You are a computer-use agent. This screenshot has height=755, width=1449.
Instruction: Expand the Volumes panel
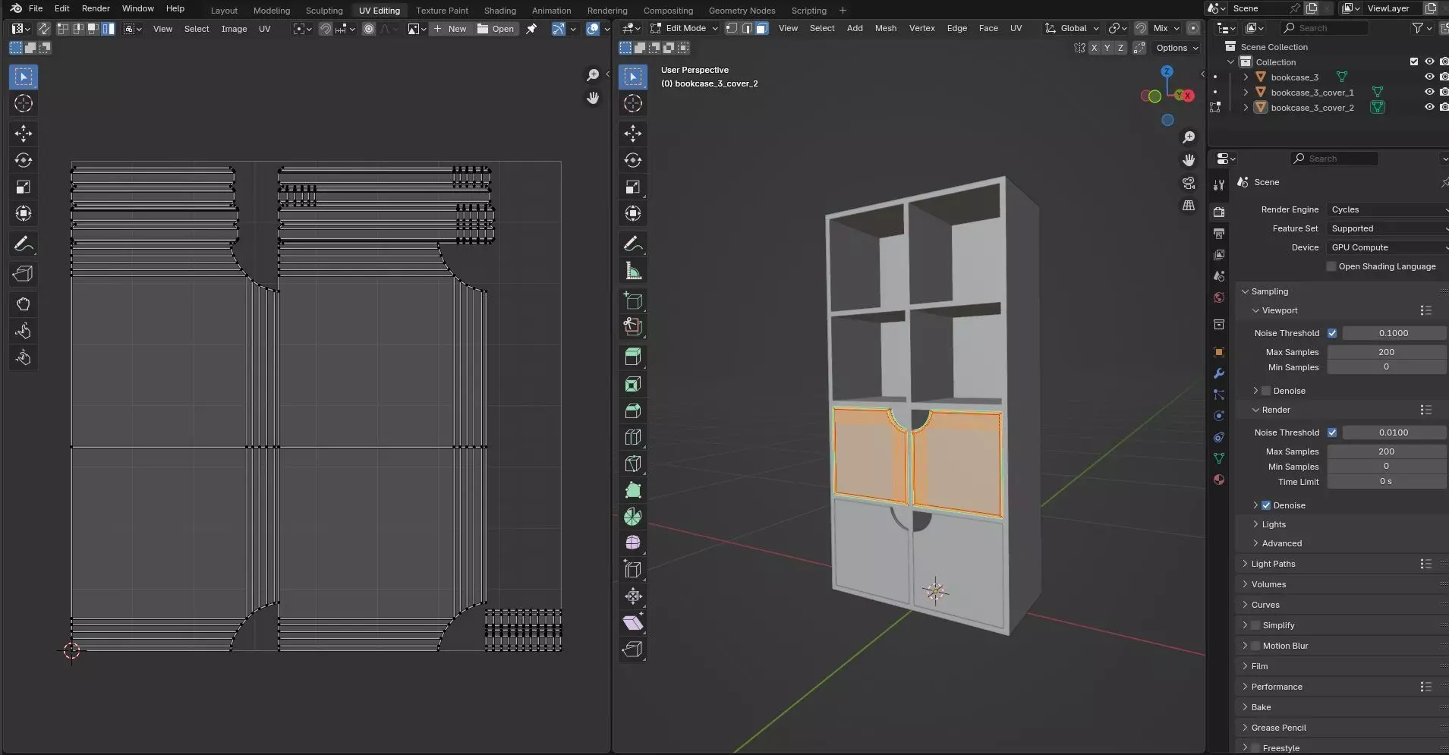[x=1268, y=584]
